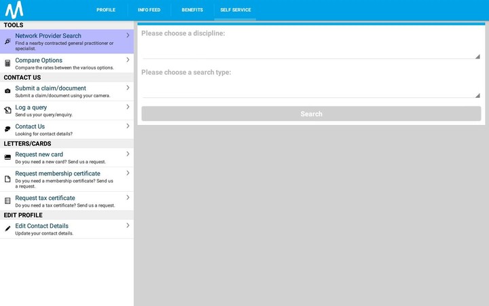
Task: Click the form icon beside Request tax certificate
Action: (7, 201)
